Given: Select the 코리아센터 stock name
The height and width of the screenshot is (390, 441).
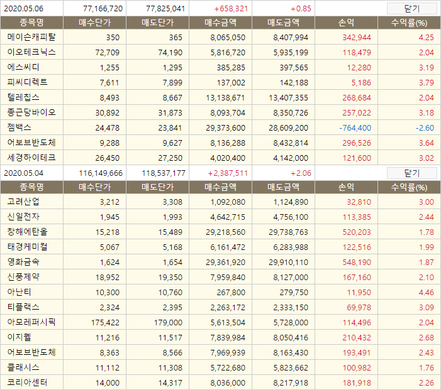Looking at the screenshot, I should [x=27, y=382].
